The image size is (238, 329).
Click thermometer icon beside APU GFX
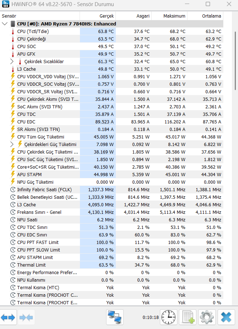pos(13,54)
